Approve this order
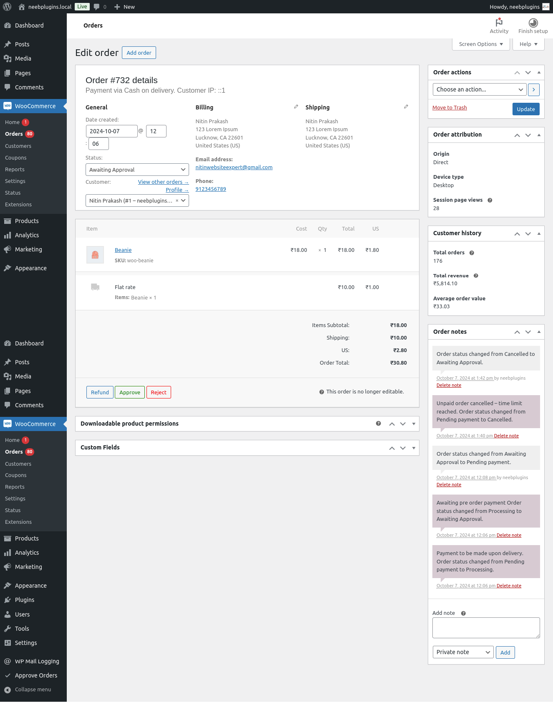Viewport: 553px width, 703px height. 130,392
